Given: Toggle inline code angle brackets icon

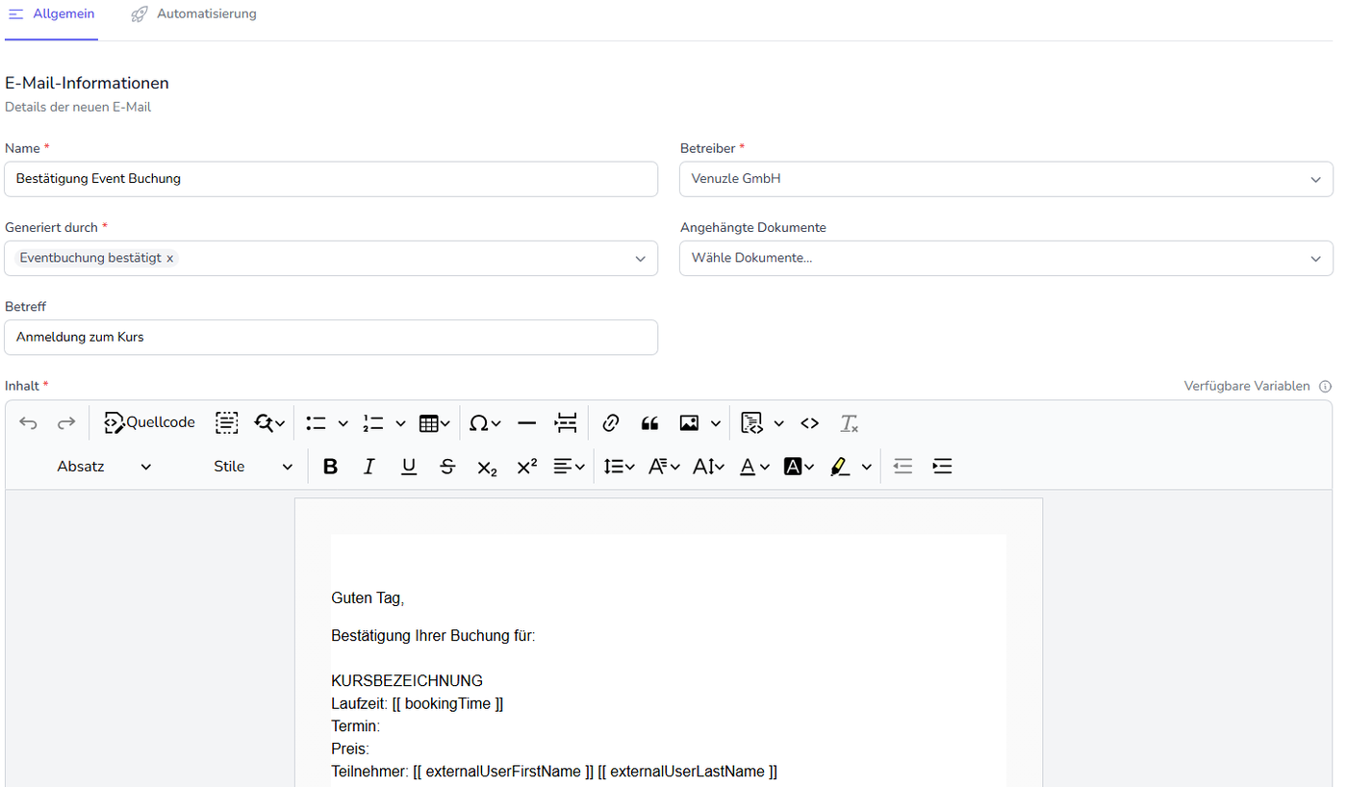Looking at the screenshot, I should pos(810,423).
